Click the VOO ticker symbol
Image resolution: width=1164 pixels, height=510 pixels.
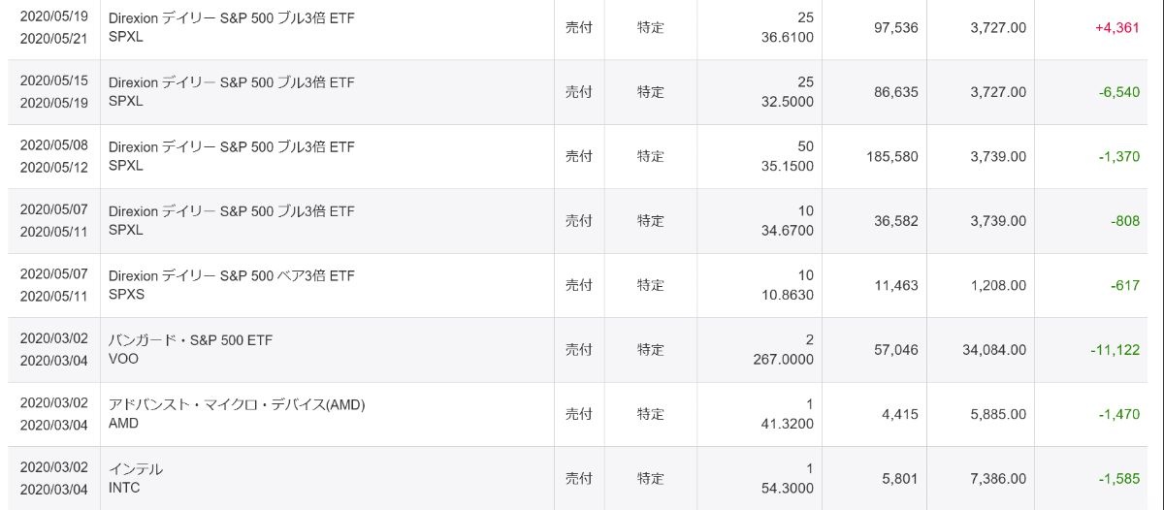(x=123, y=359)
